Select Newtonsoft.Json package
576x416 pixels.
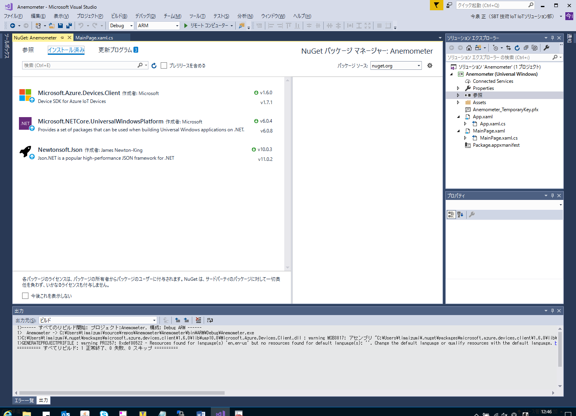click(x=148, y=154)
